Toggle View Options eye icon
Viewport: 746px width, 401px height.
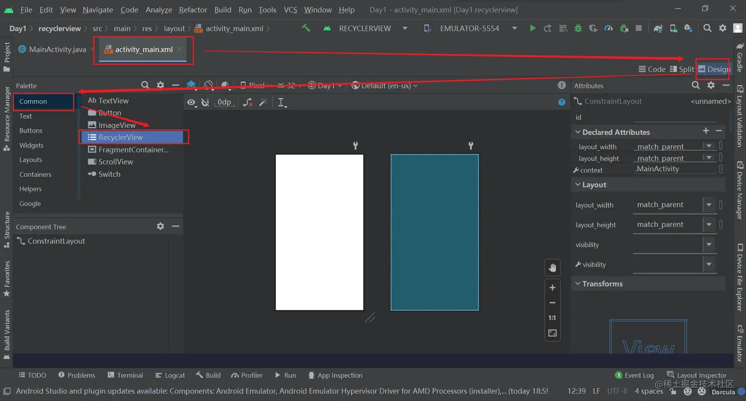[191, 103]
